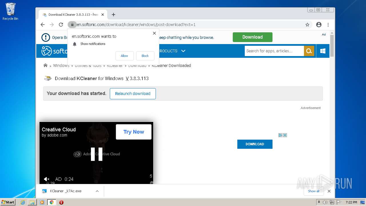This screenshot has width=366, height=206.
Task: Go to home via breadcrumb house icon
Action: 45,66
